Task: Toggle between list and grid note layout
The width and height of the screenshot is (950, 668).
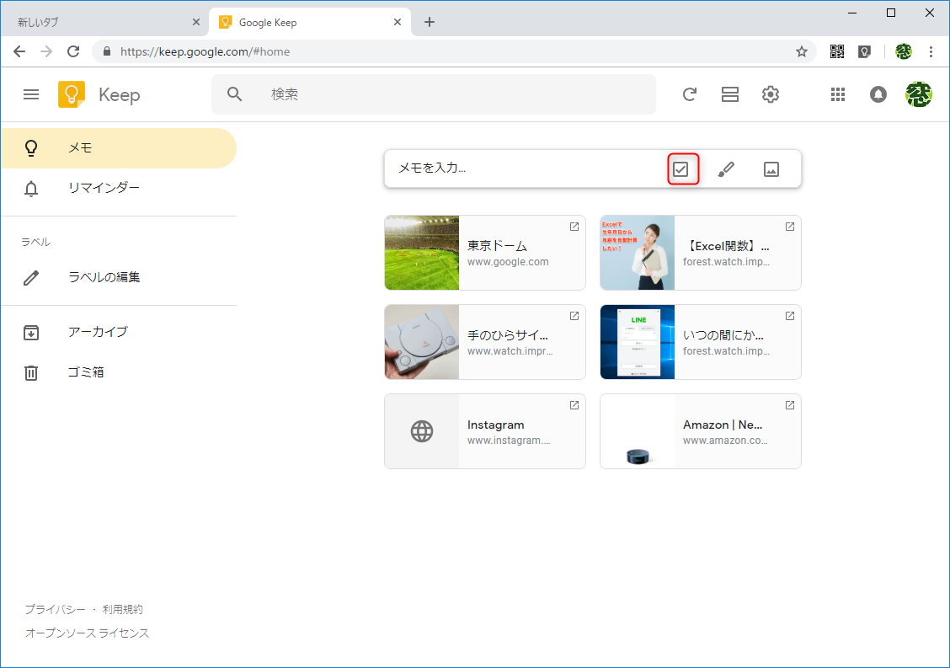Action: click(x=729, y=94)
